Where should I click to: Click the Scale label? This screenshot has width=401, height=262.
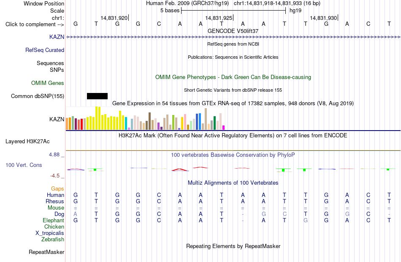[57, 11]
